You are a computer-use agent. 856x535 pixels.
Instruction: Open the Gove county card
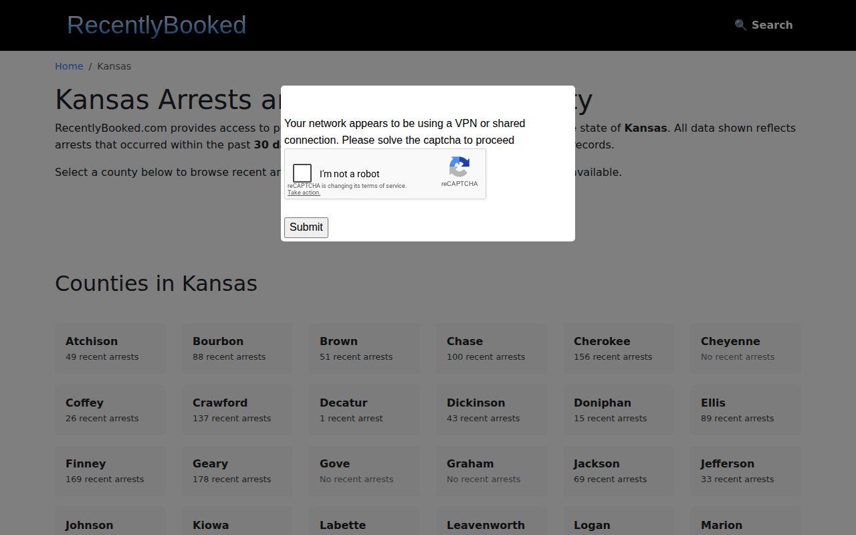364,471
